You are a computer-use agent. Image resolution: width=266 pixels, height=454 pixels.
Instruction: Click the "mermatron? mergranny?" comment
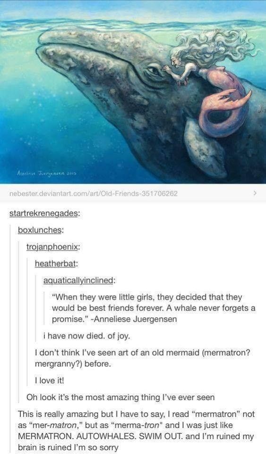[143, 358]
